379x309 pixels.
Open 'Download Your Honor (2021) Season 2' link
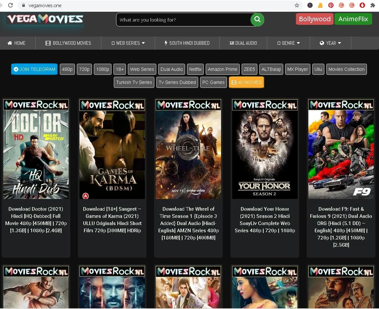[x=265, y=220]
